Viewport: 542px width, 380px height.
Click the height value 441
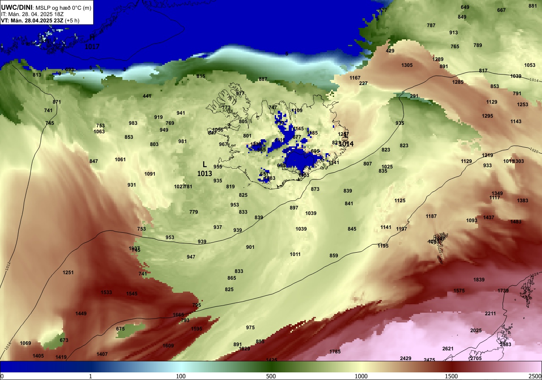tap(147, 96)
